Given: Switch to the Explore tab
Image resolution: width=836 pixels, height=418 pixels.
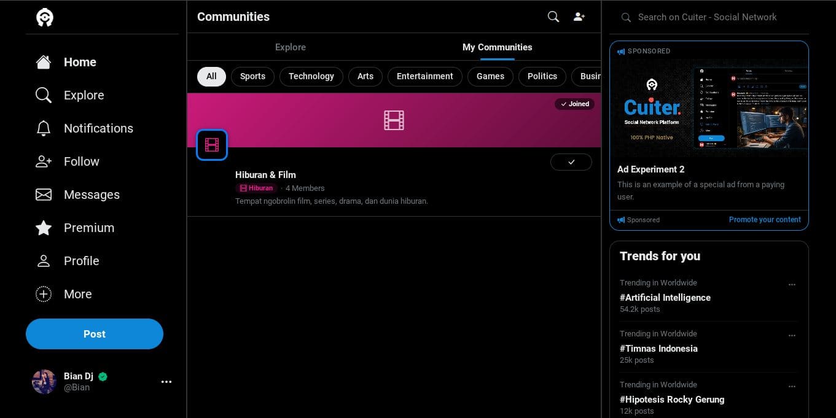Looking at the screenshot, I should [291, 47].
